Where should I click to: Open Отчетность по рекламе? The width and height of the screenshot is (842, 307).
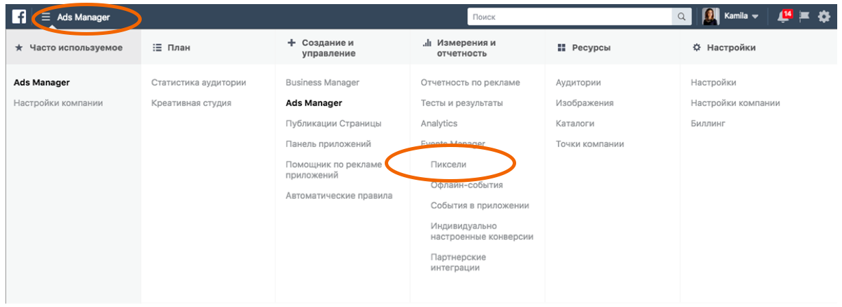470,83
